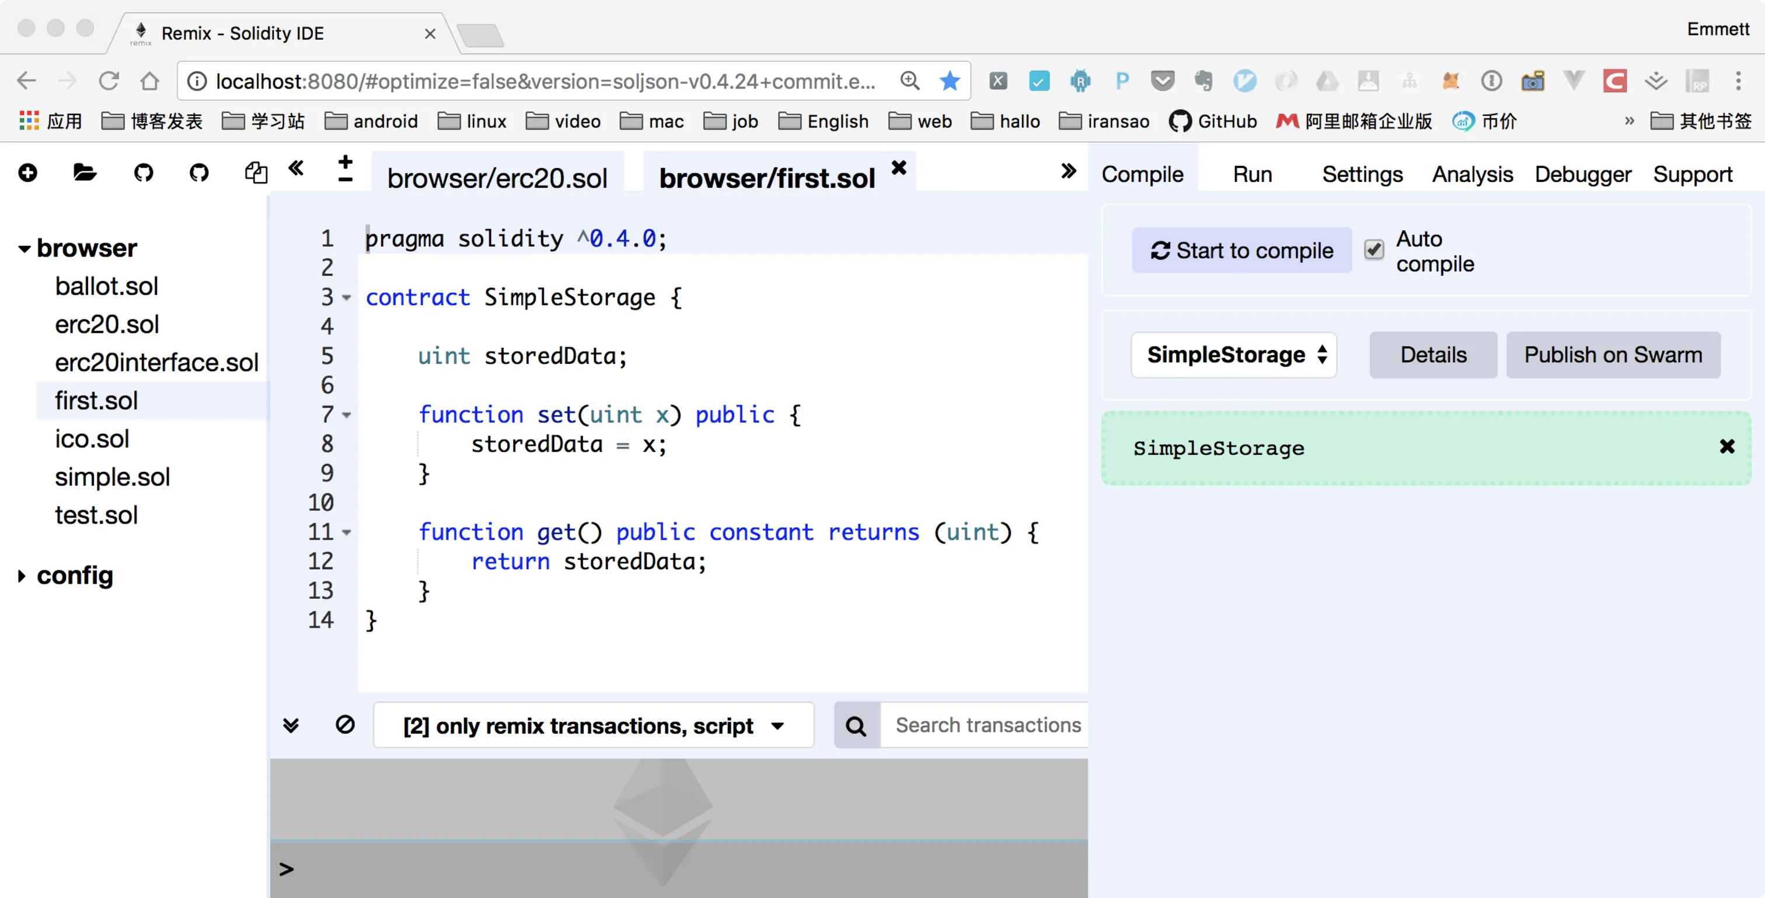
Task: Collapse the file explorer with double chevron
Action: (x=296, y=169)
